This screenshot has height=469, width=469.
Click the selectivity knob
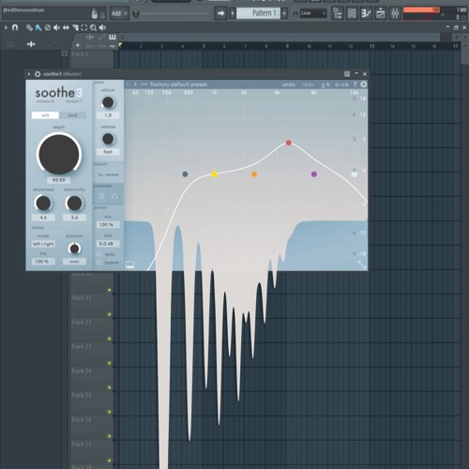(x=74, y=204)
